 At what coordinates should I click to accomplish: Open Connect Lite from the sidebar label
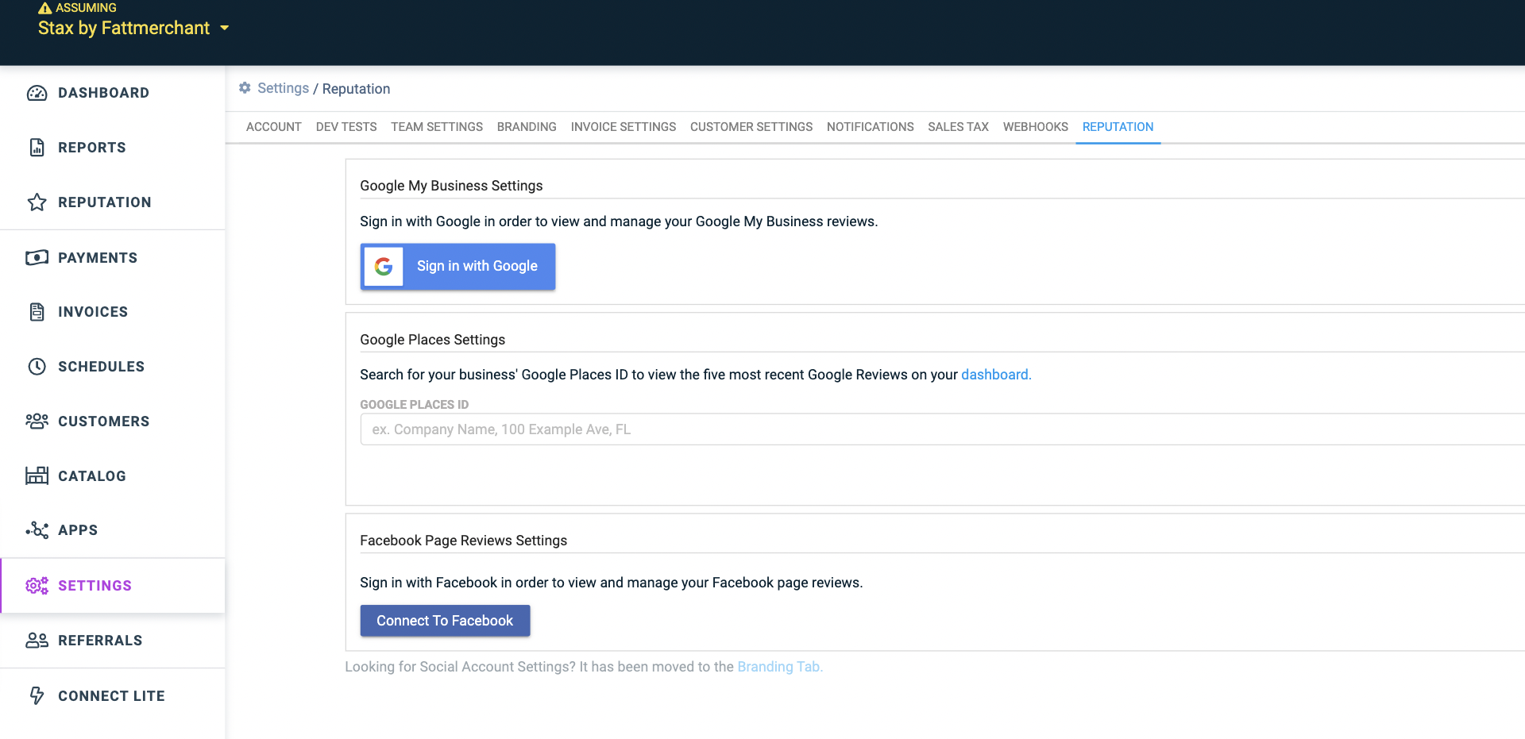tap(111, 696)
